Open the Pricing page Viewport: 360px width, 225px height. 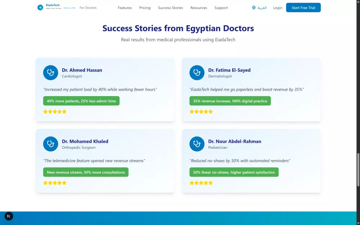coord(145,8)
